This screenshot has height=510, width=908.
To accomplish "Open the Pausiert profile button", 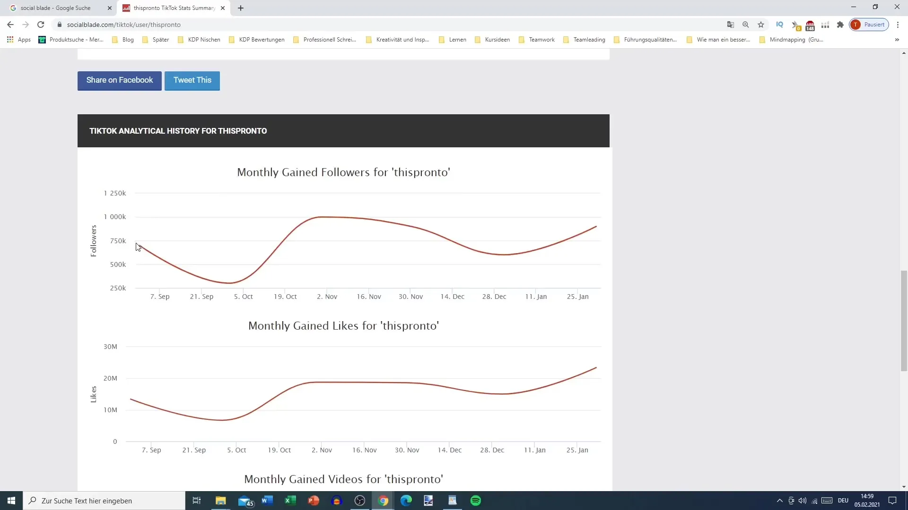I will point(869,25).
